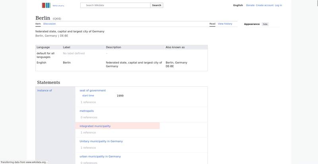
Task: Expand '1 reference' under integrated municipality
Action: pos(88,133)
